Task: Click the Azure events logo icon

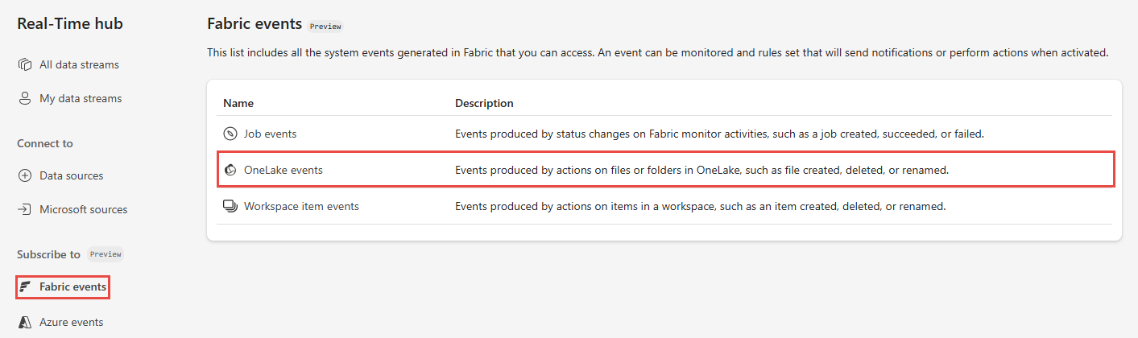Action: [25, 322]
